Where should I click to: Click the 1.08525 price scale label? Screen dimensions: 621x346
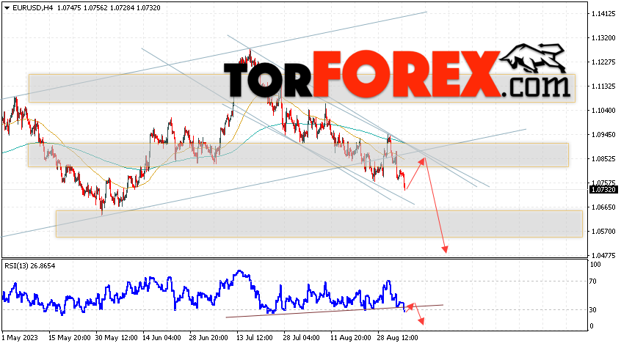click(x=603, y=159)
